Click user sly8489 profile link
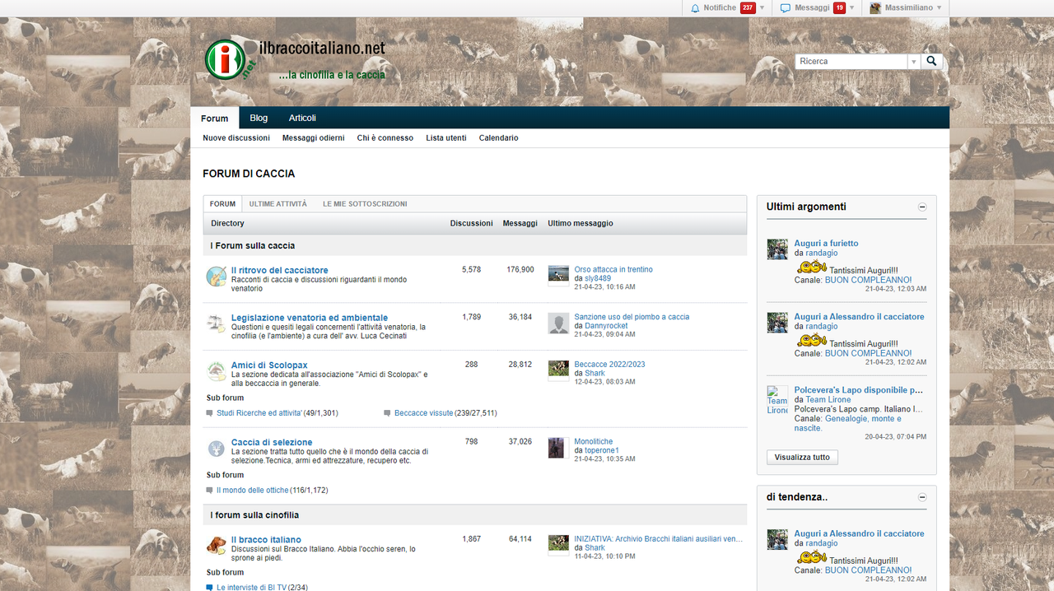1054x591 pixels. coord(598,278)
